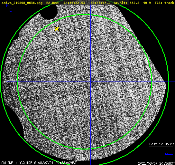Viewport: 175px width, 165px height.
Task: Click the black circular mask at sky top-left
Action: [49, 12]
